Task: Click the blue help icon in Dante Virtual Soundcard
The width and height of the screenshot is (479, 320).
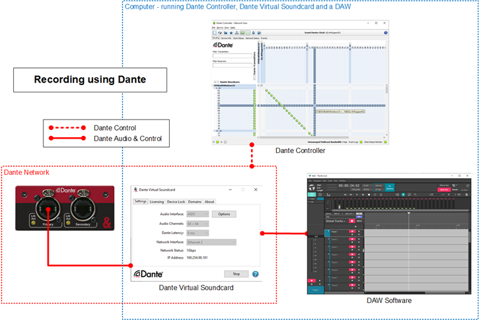Action: tap(256, 274)
